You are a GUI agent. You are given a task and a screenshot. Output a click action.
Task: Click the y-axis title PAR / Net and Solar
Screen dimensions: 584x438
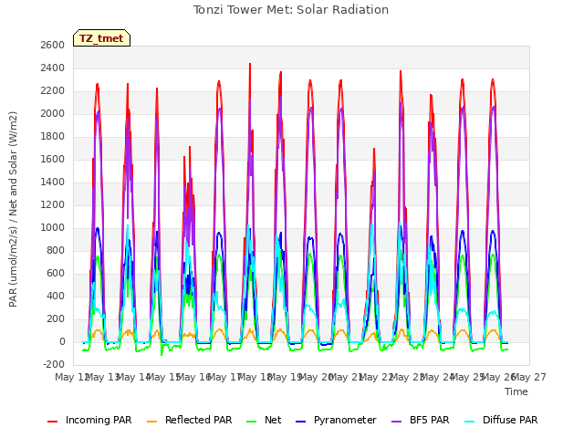click(13, 209)
